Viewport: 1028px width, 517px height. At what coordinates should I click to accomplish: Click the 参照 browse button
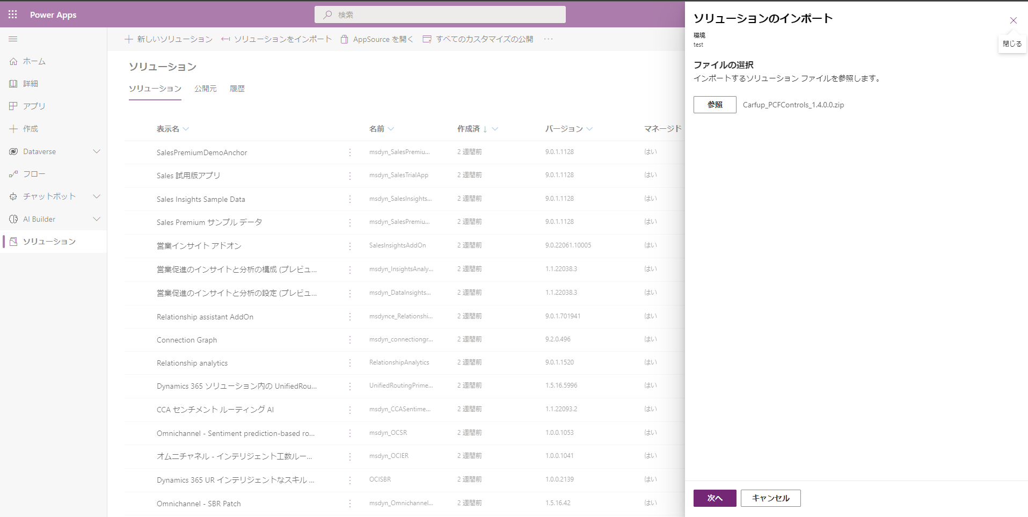(714, 104)
